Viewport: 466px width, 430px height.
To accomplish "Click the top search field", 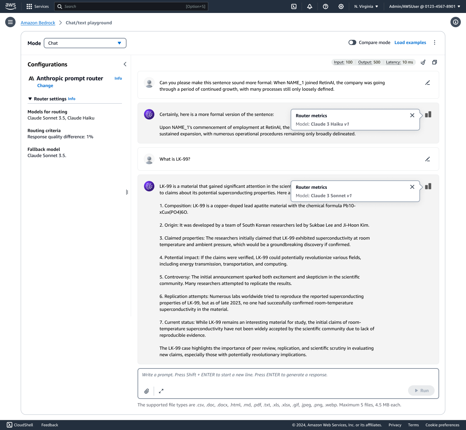I will tap(131, 6).
